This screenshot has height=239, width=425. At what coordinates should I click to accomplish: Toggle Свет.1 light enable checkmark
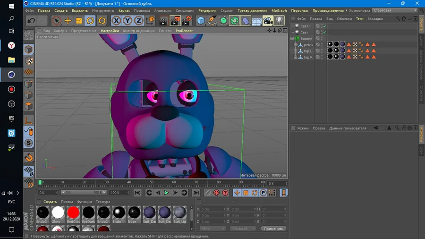[325, 26]
